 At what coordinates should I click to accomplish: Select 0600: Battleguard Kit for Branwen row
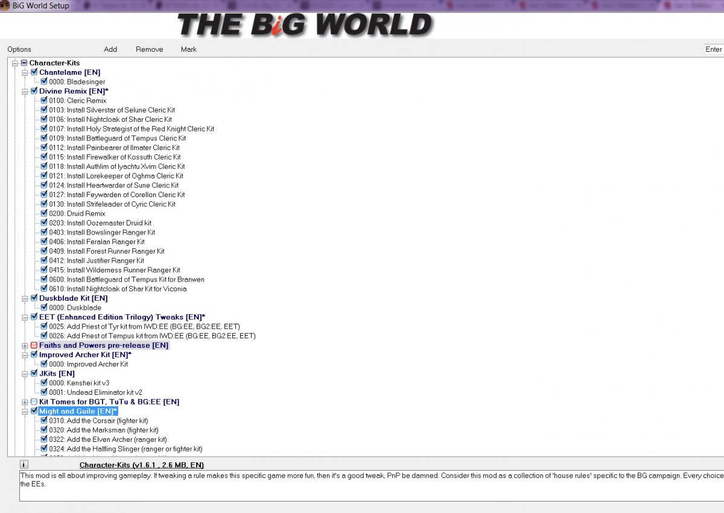[127, 279]
